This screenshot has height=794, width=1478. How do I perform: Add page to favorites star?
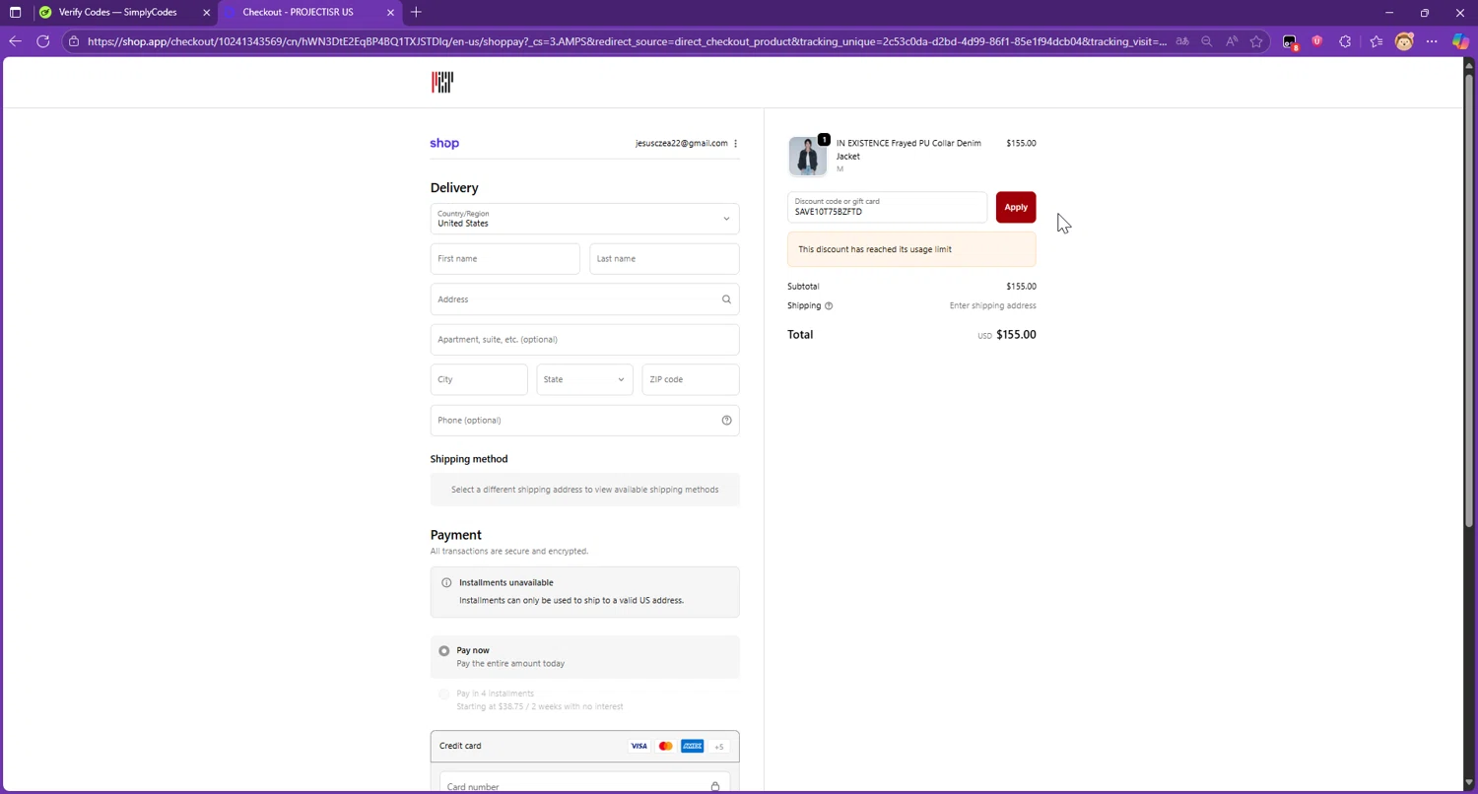click(x=1256, y=41)
